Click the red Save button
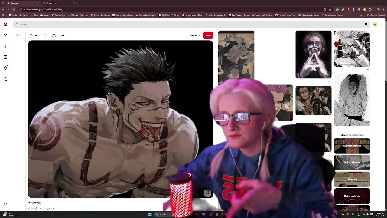Viewport: 387px width, 218px height. pyautogui.click(x=208, y=35)
